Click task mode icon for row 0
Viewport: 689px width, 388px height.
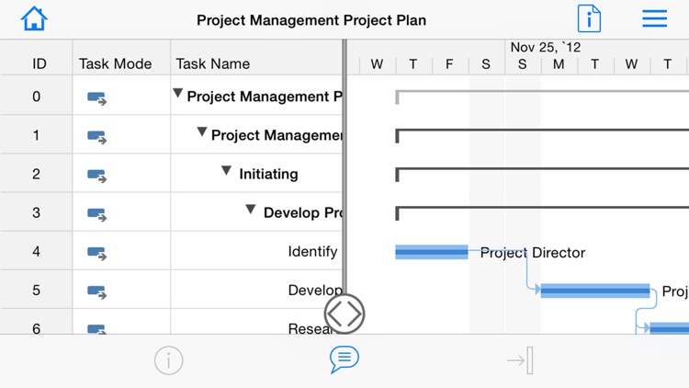[x=96, y=97]
